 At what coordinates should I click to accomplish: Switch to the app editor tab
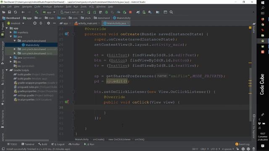(x=65, y=23)
